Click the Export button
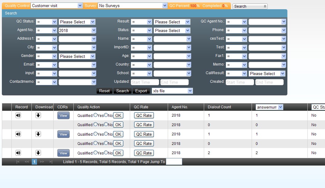325x188 pixels. pos(141,91)
